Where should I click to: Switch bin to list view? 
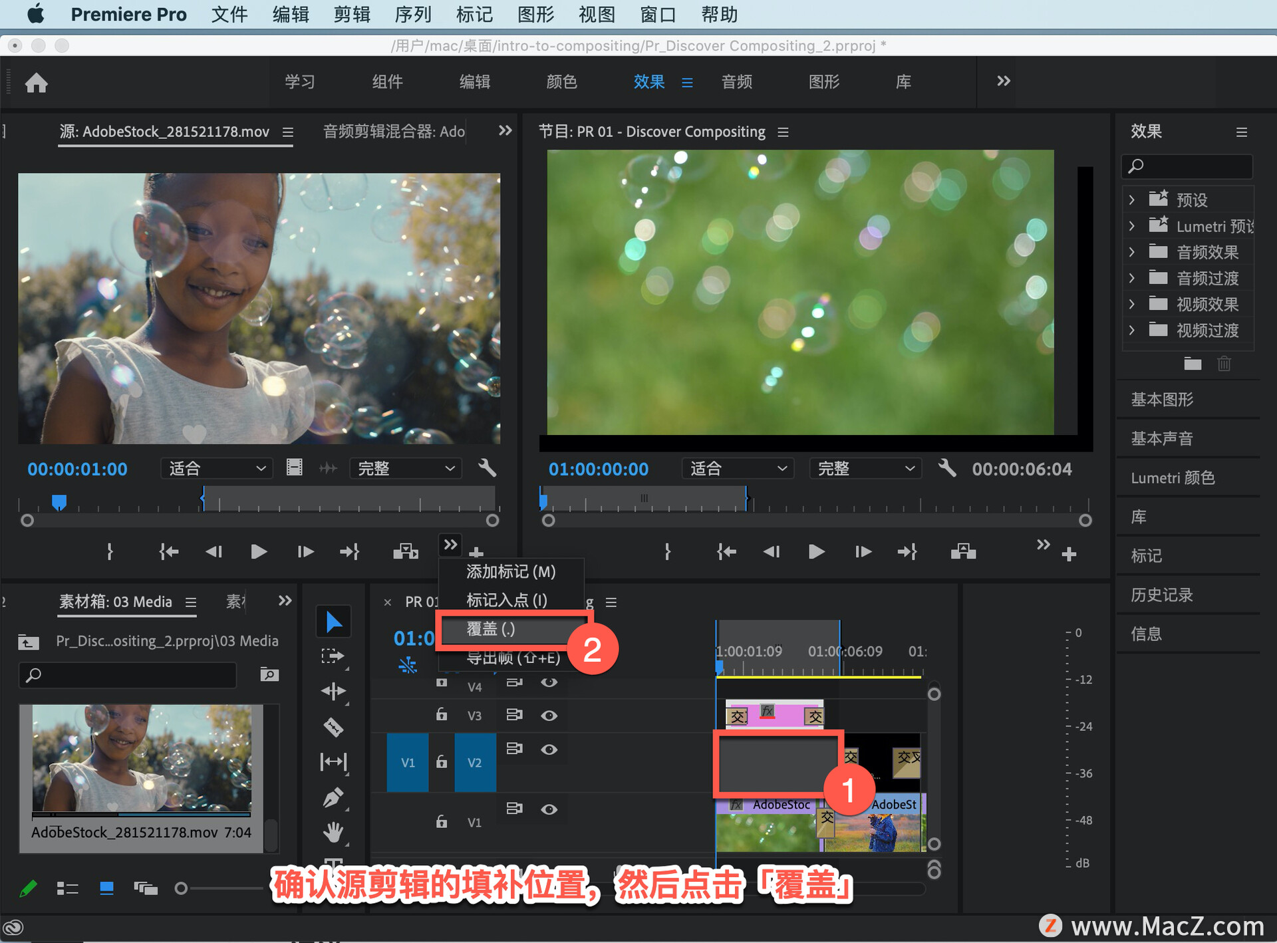(67, 888)
